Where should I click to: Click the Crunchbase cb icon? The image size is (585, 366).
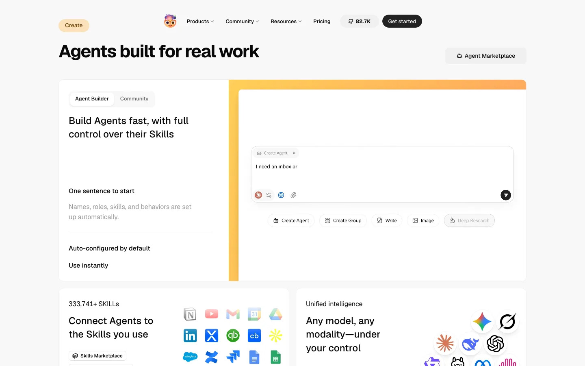tap(254, 335)
